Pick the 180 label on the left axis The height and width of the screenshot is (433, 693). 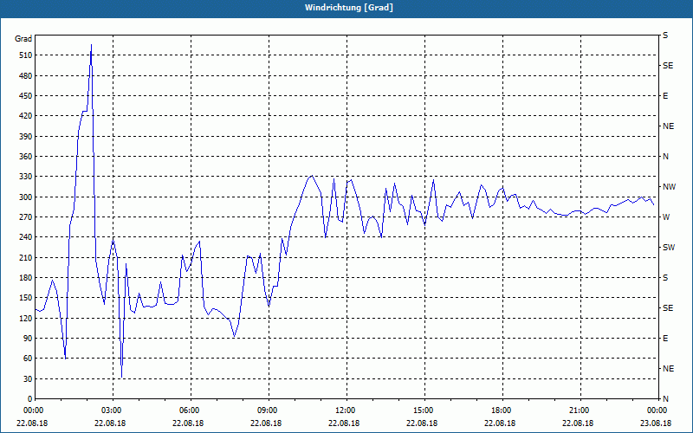tap(26, 278)
